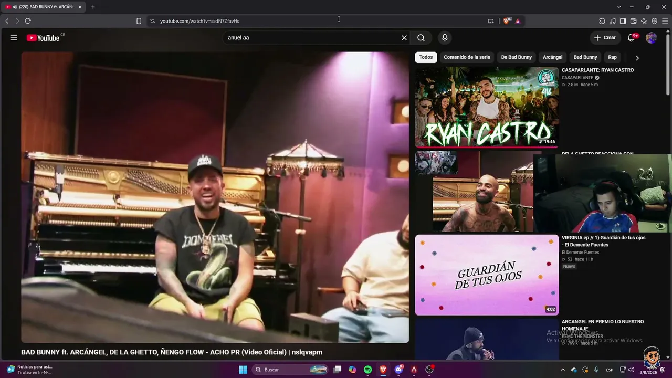The height and width of the screenshot is (378, 672).
Task: Clear the search text with the X
Action: (x=404, y=38)
